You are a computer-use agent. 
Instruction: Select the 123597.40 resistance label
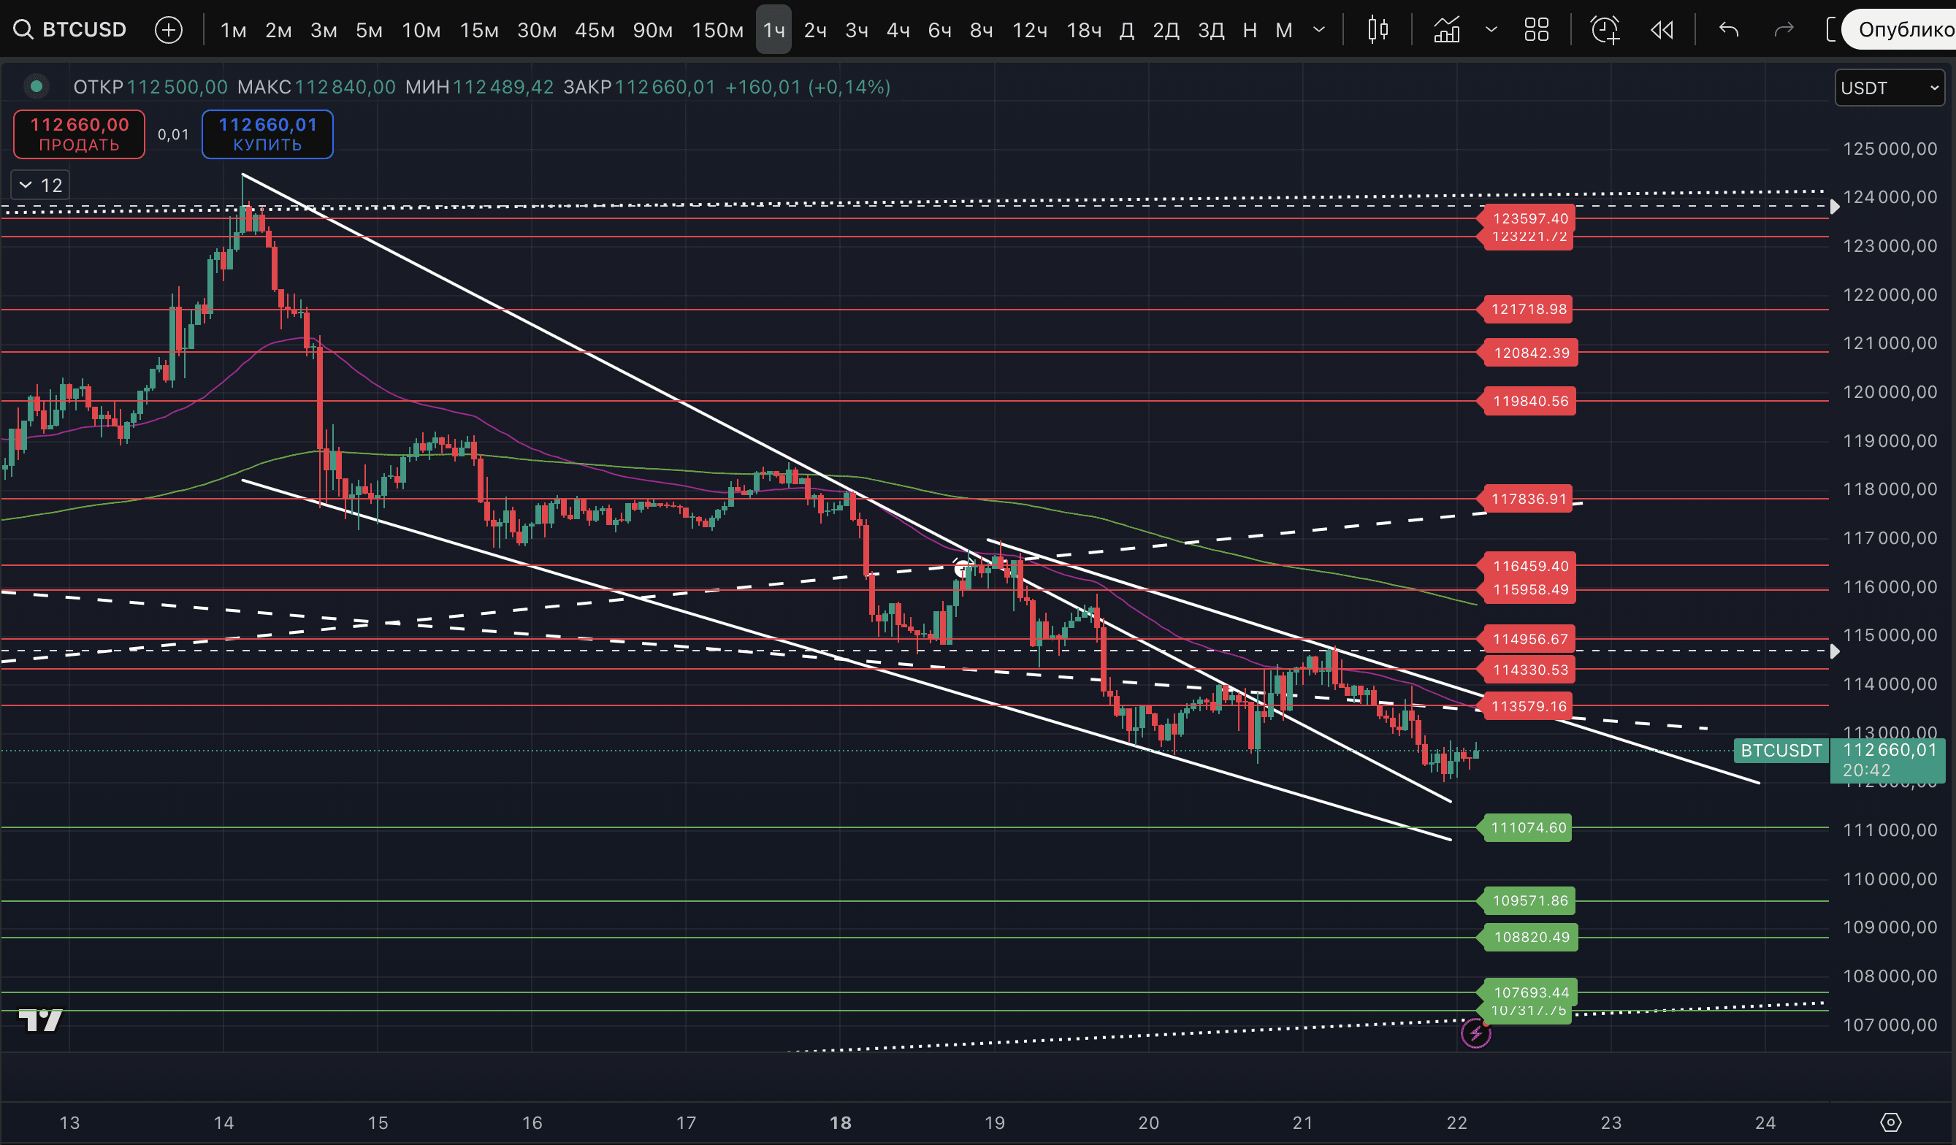(x=1529, y=218)
